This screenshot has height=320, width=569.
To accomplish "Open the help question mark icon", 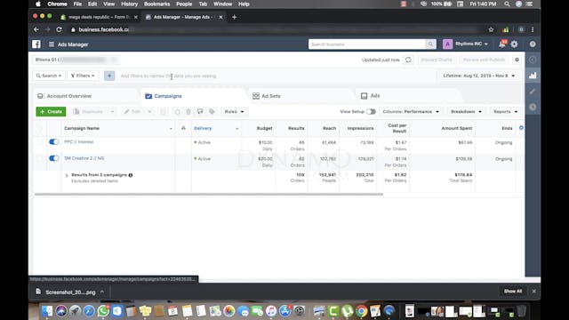I will [533, 44].
